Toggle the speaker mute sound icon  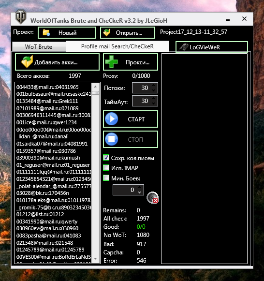coord(152,198)
